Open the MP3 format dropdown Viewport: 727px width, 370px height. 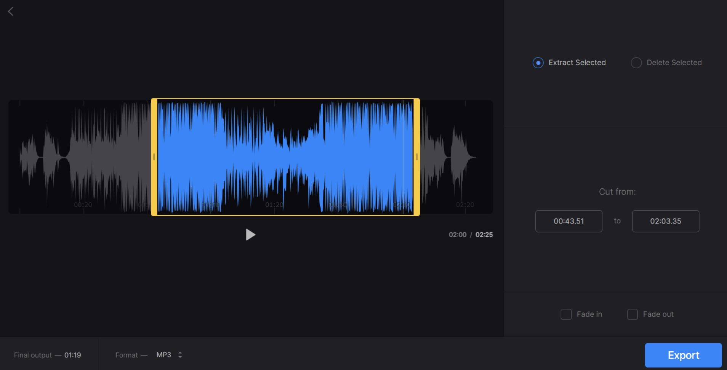coord(169,355)
